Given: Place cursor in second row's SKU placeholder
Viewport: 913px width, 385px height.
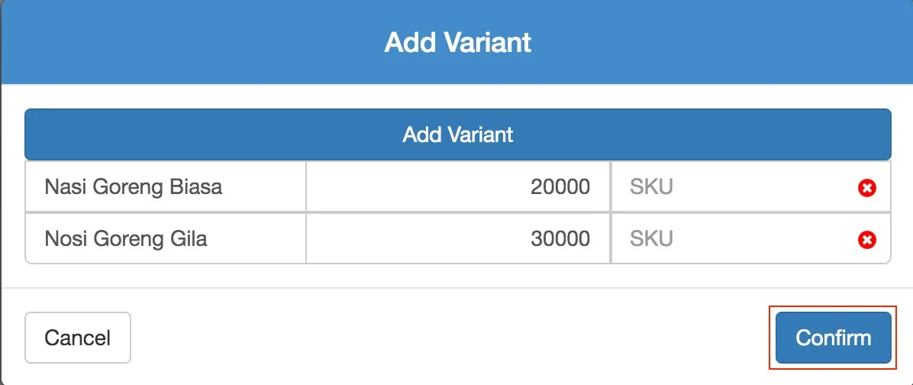Looking at the screenshot, I should 651,238.
